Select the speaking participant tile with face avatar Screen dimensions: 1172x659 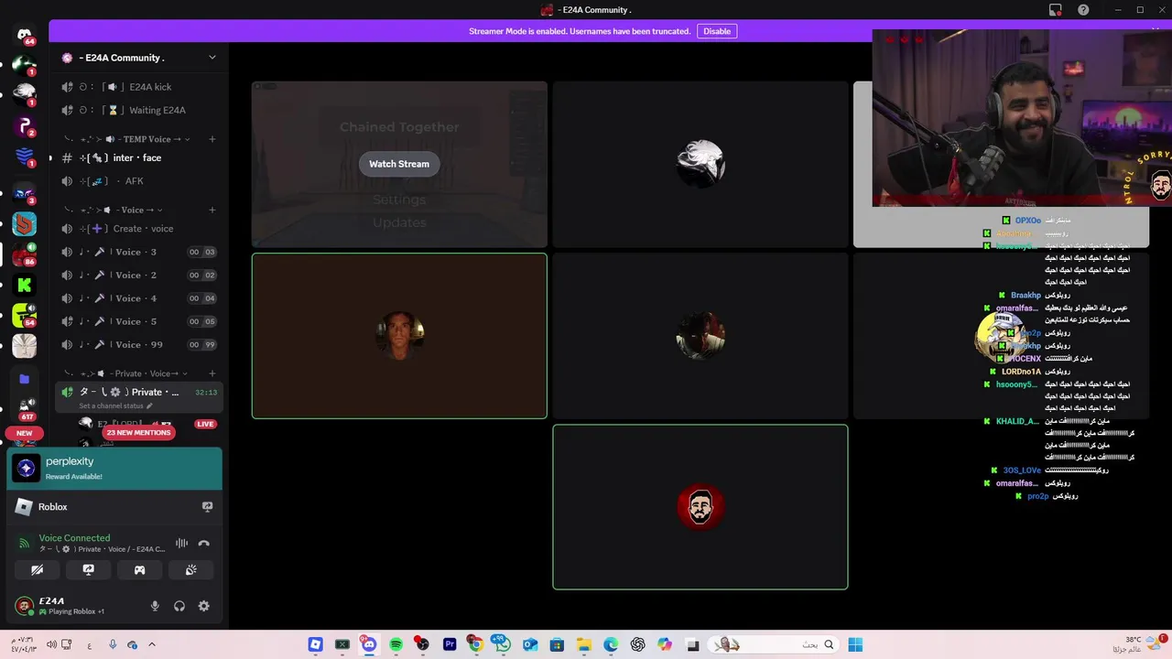click(399, 336)
